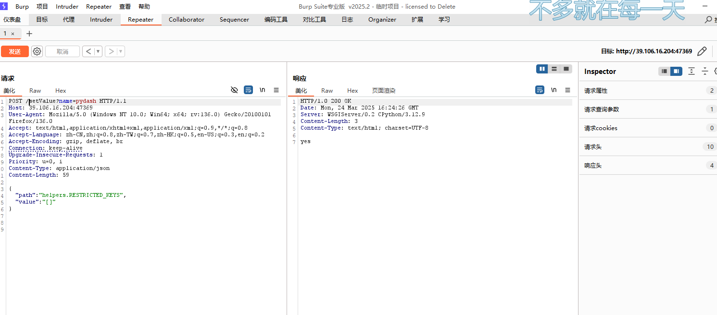Image resolution: width=717 pixels, height=315 pixels.
Task: Switch to the 编码工具 tab
Action: click(276, 20)
